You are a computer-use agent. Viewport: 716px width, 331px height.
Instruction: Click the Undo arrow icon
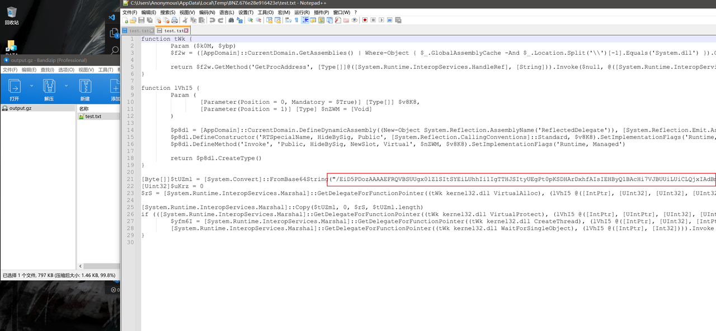212,20
